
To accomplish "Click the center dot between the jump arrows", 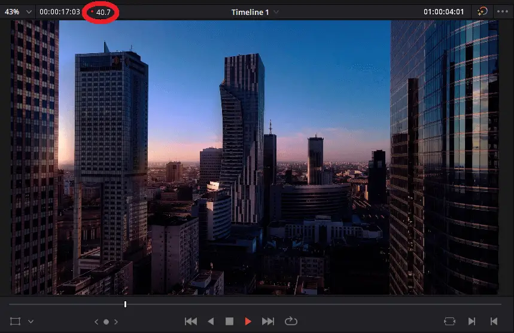I will [x=106, y=322].
